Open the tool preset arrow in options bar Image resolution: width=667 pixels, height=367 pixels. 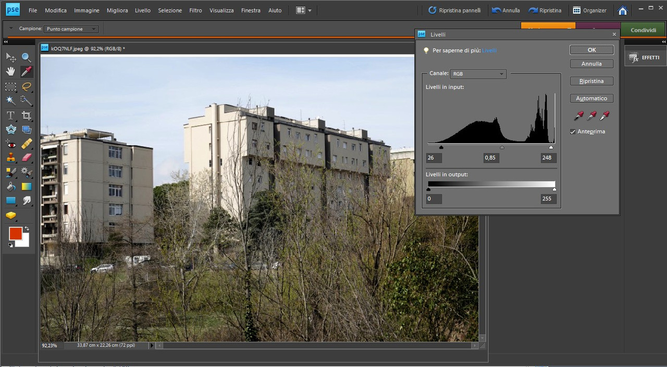click(10, 29)
